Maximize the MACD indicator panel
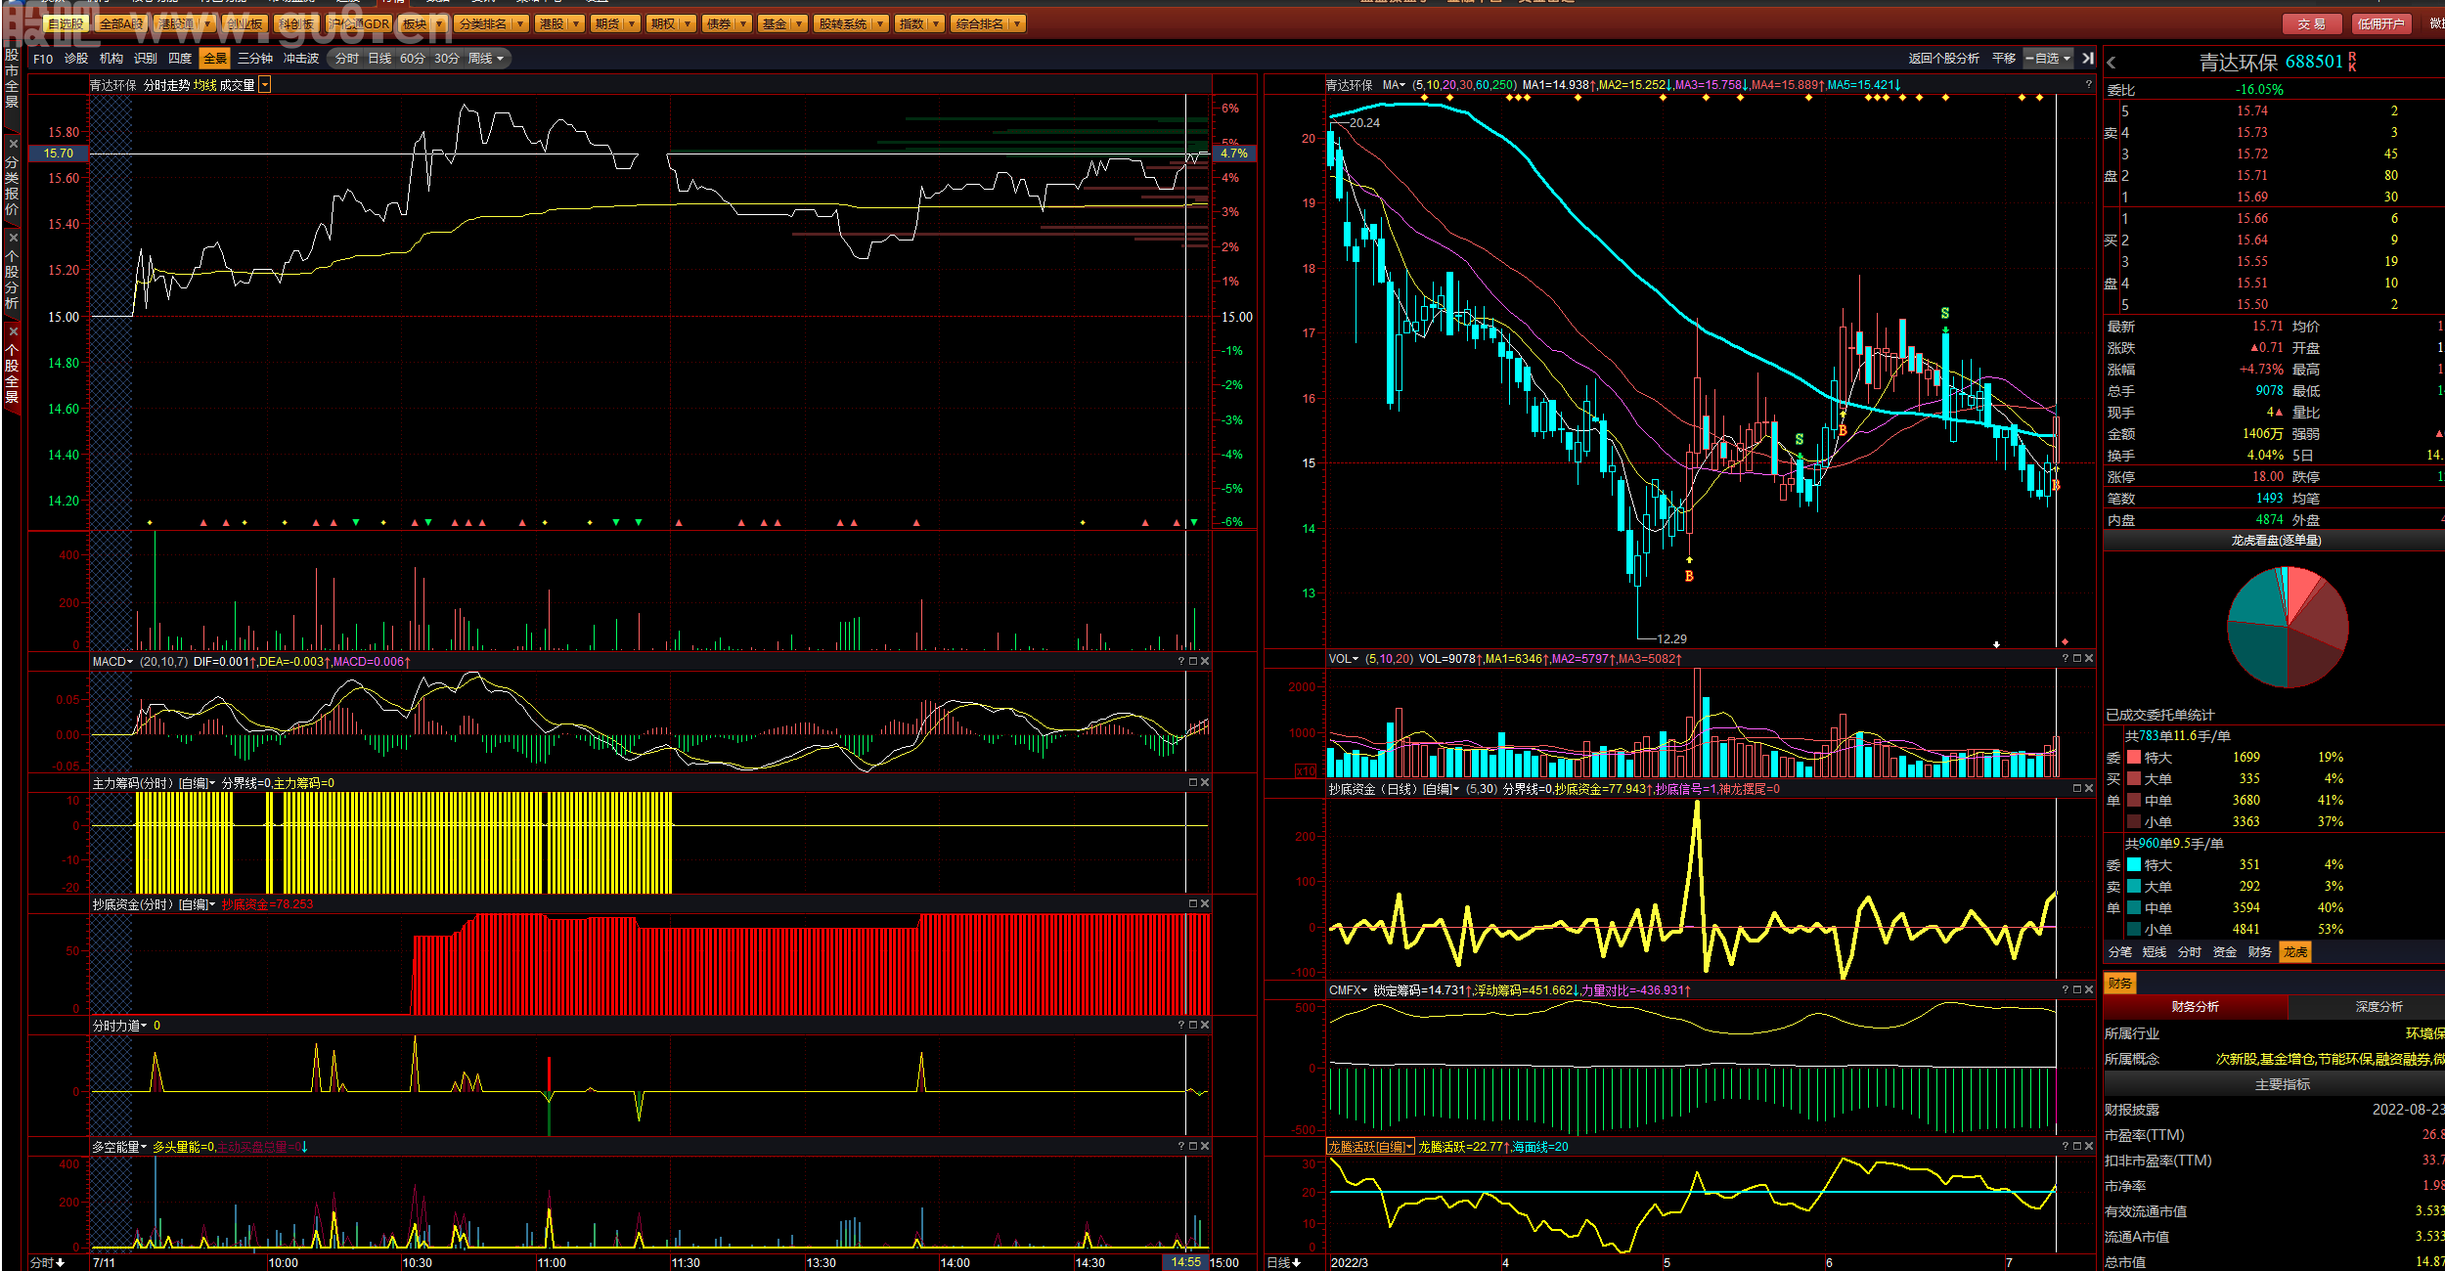The width and height of the screenshot is (2445, 1271). [1193, 662]
